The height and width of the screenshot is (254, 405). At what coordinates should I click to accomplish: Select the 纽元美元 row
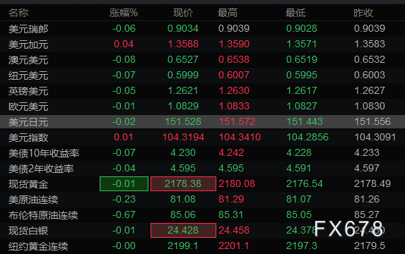[x=202, y=75]
